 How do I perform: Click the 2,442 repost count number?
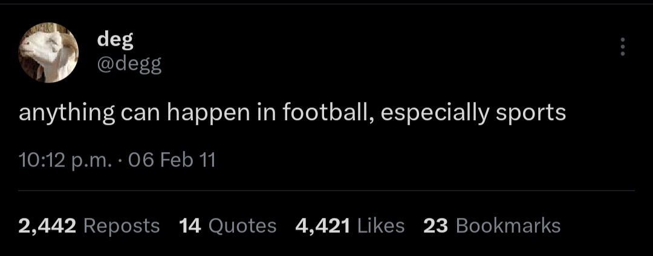47,226
